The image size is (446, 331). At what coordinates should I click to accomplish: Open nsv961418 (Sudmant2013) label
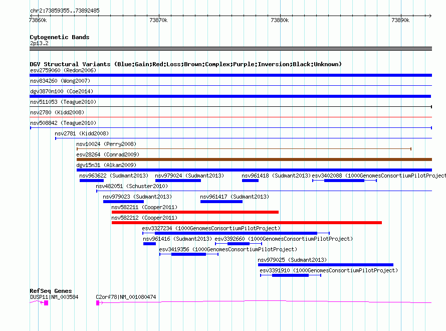click(x=276, y=176)
